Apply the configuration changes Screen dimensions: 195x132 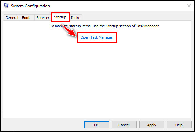click(152, 125)
